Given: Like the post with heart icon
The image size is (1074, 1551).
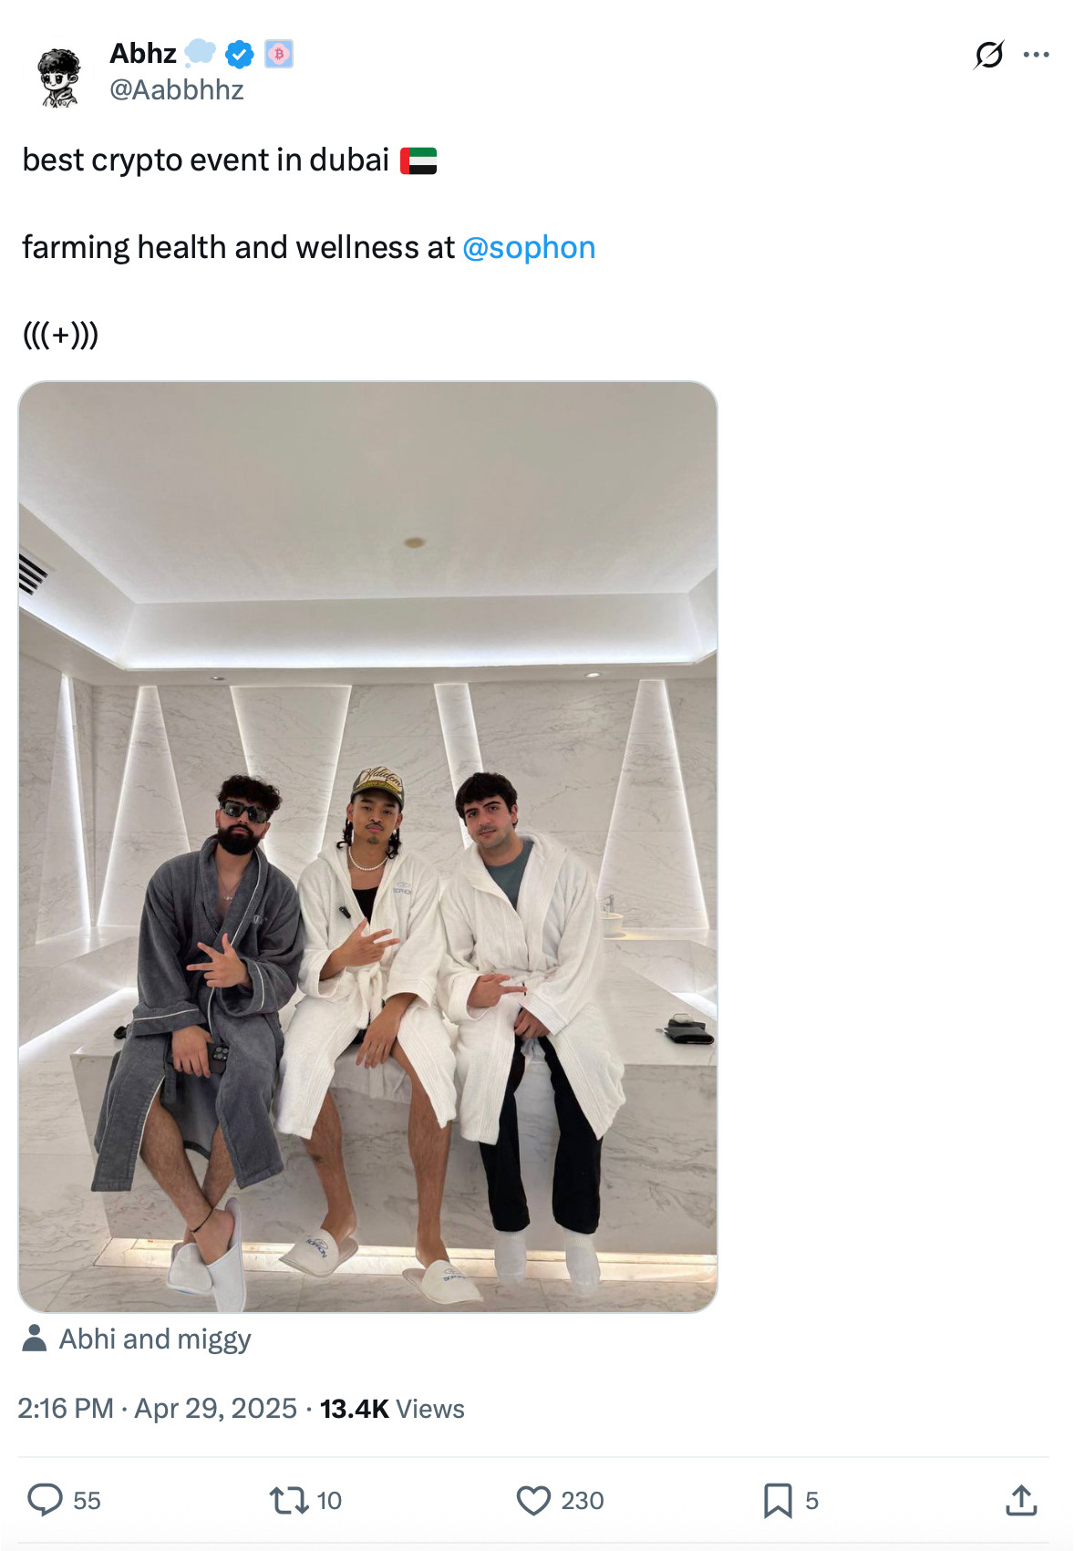Looking at the screenshot, I should 533,1500.
